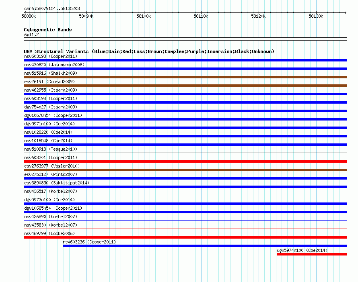Select dgv5973n100 (Coe2014) label
This screenshot has width=358, height=282.
(49, 200)
